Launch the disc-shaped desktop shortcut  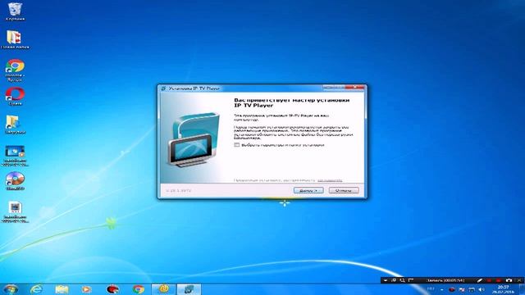pos(15,180)
